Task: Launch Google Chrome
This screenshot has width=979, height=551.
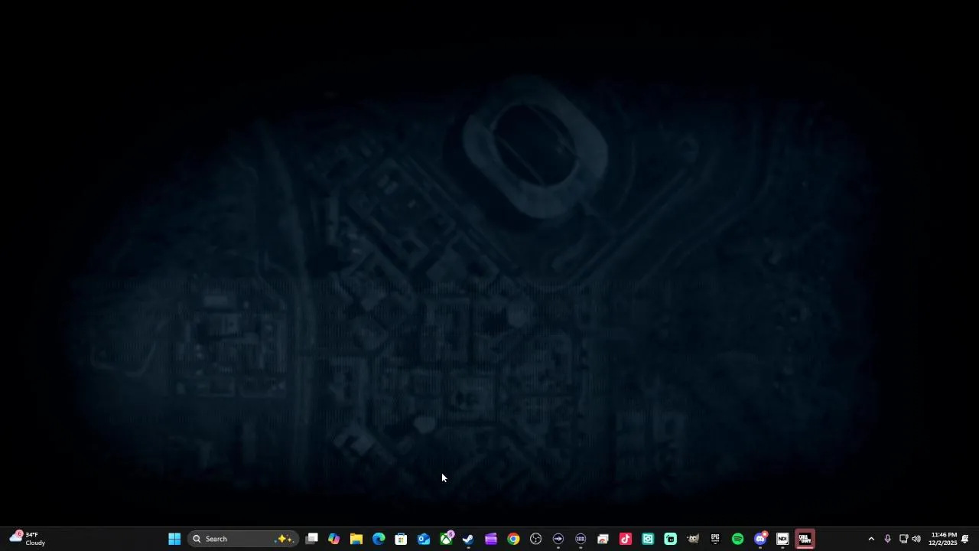Action: pos(513,539)
